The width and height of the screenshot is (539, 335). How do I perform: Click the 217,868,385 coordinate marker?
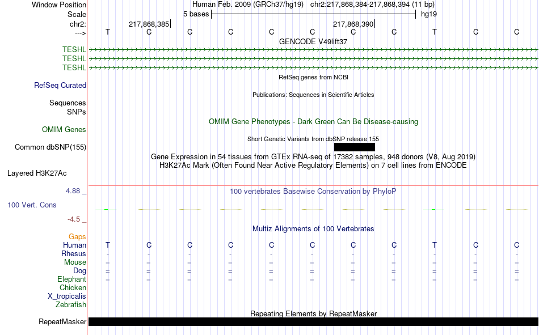click(149, 24)
